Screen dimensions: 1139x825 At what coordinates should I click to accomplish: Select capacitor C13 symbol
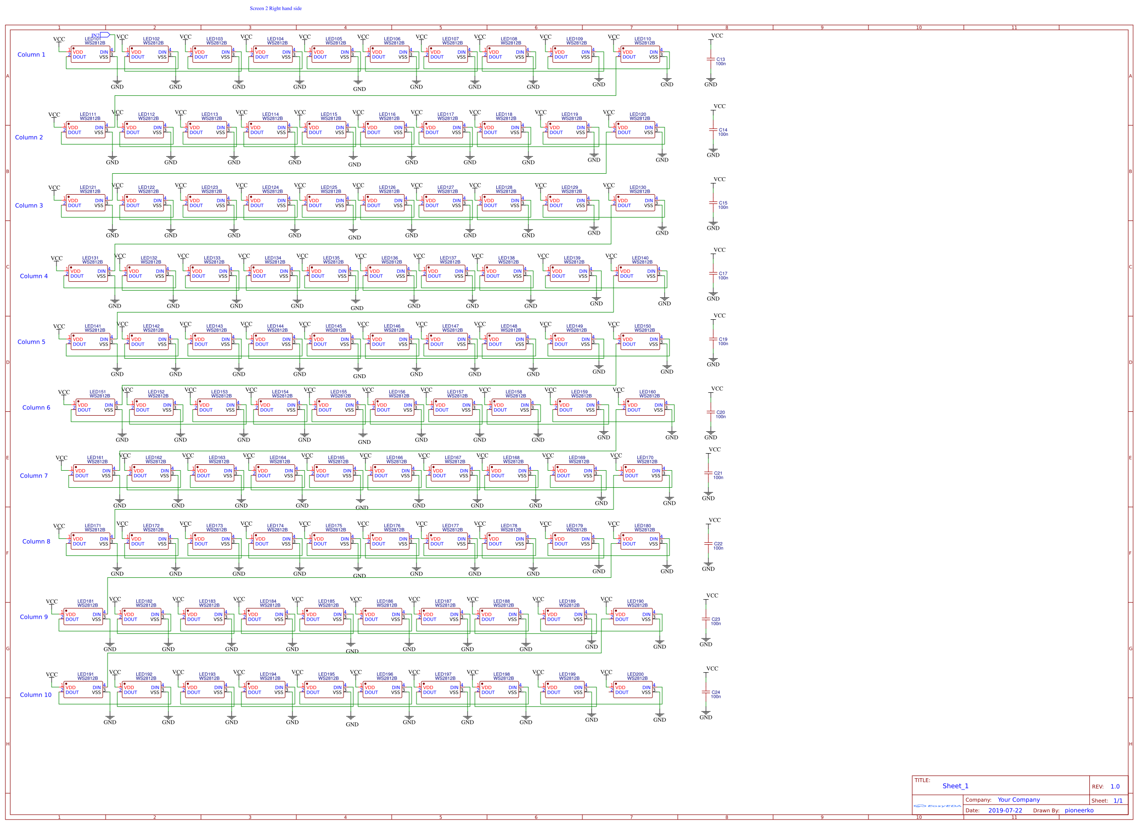[711, 59]
